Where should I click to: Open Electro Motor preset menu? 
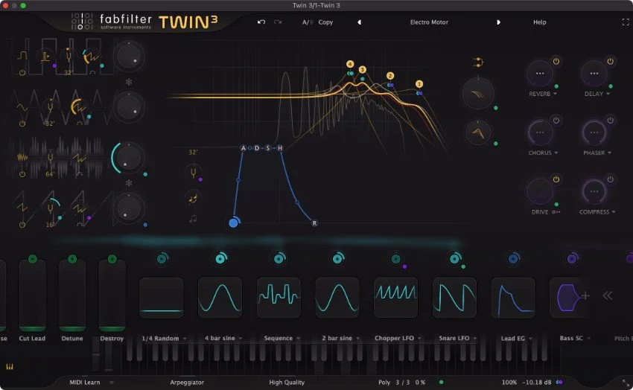pos(429,22)
